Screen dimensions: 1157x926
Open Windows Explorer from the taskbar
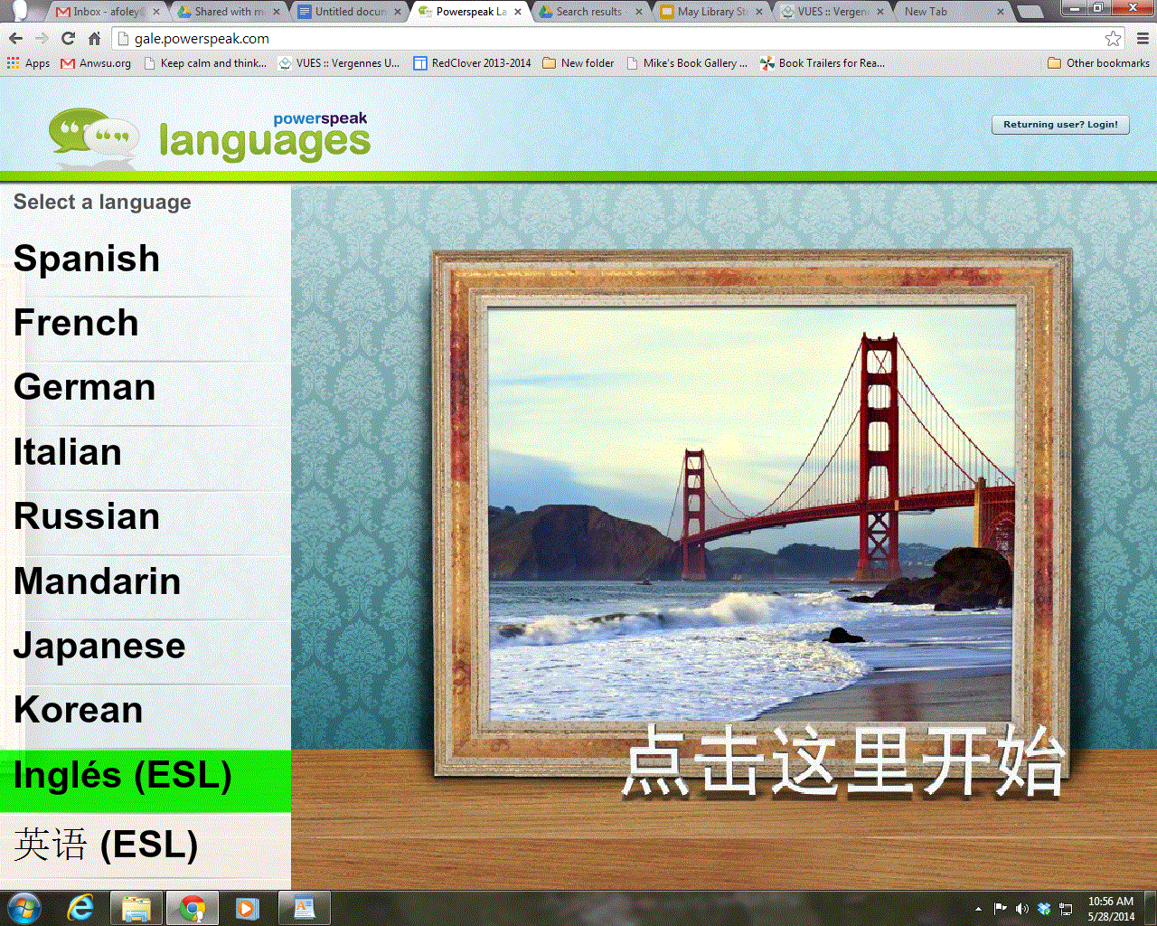click(136, 908)
